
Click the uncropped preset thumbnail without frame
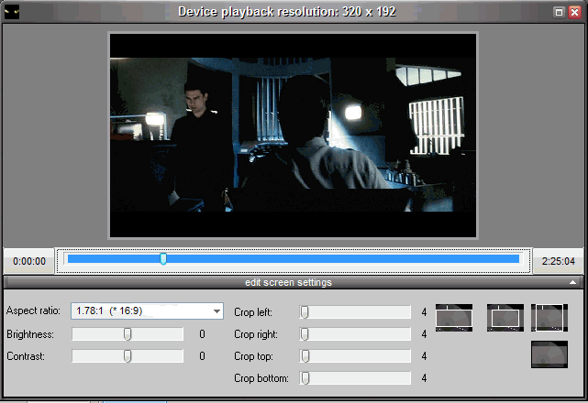[549, 354]
